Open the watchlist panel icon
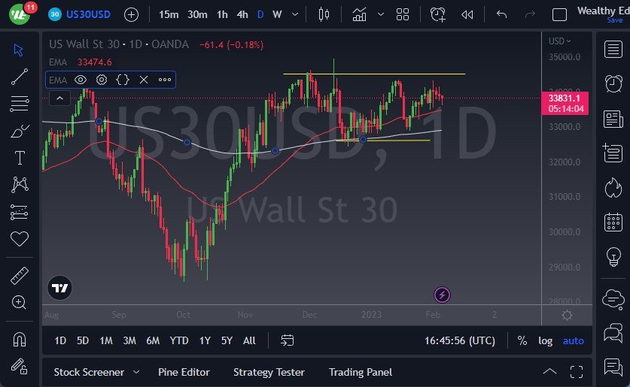The image size is (630, 387). pyautogui.click(x=613, y=50)
